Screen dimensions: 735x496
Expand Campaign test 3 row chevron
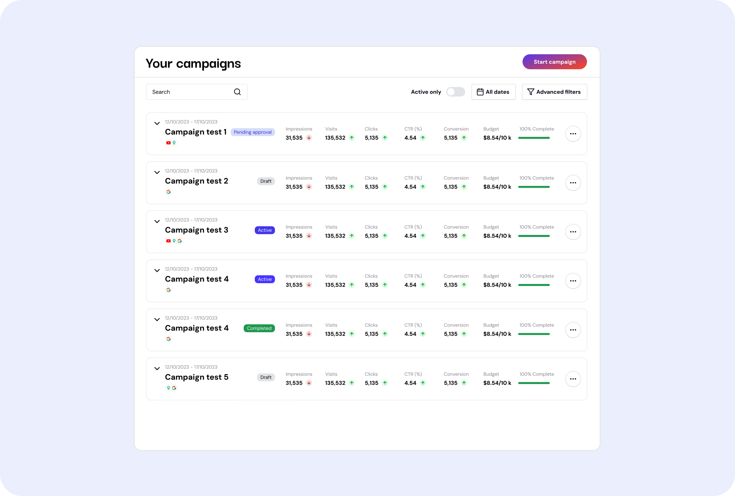[157, 221]
